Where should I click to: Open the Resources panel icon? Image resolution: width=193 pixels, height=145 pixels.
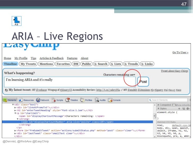[x=21, y=100]
